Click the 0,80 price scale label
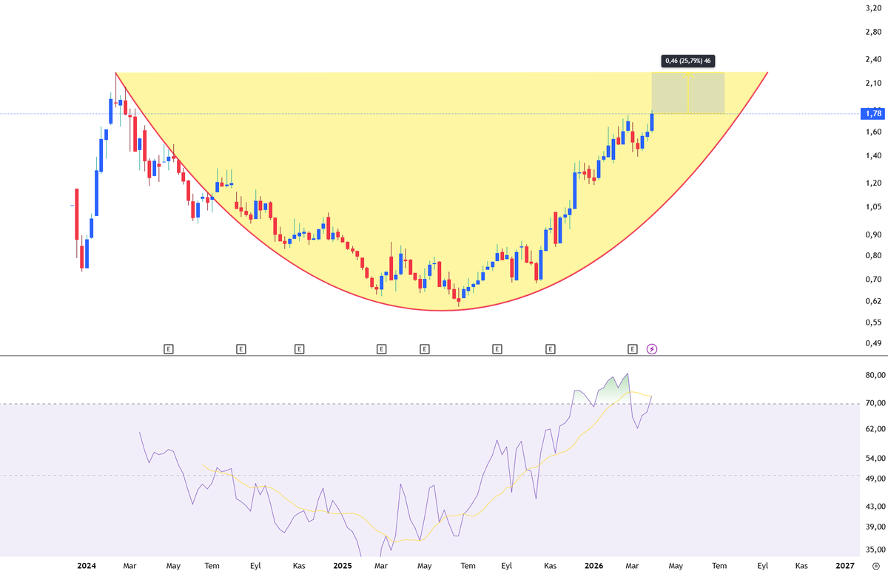This screenshot has height=574, width=888. [873, 256]
